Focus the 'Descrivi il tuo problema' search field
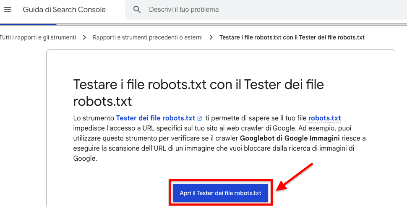The image size is (407, 206). coord(252,9)
